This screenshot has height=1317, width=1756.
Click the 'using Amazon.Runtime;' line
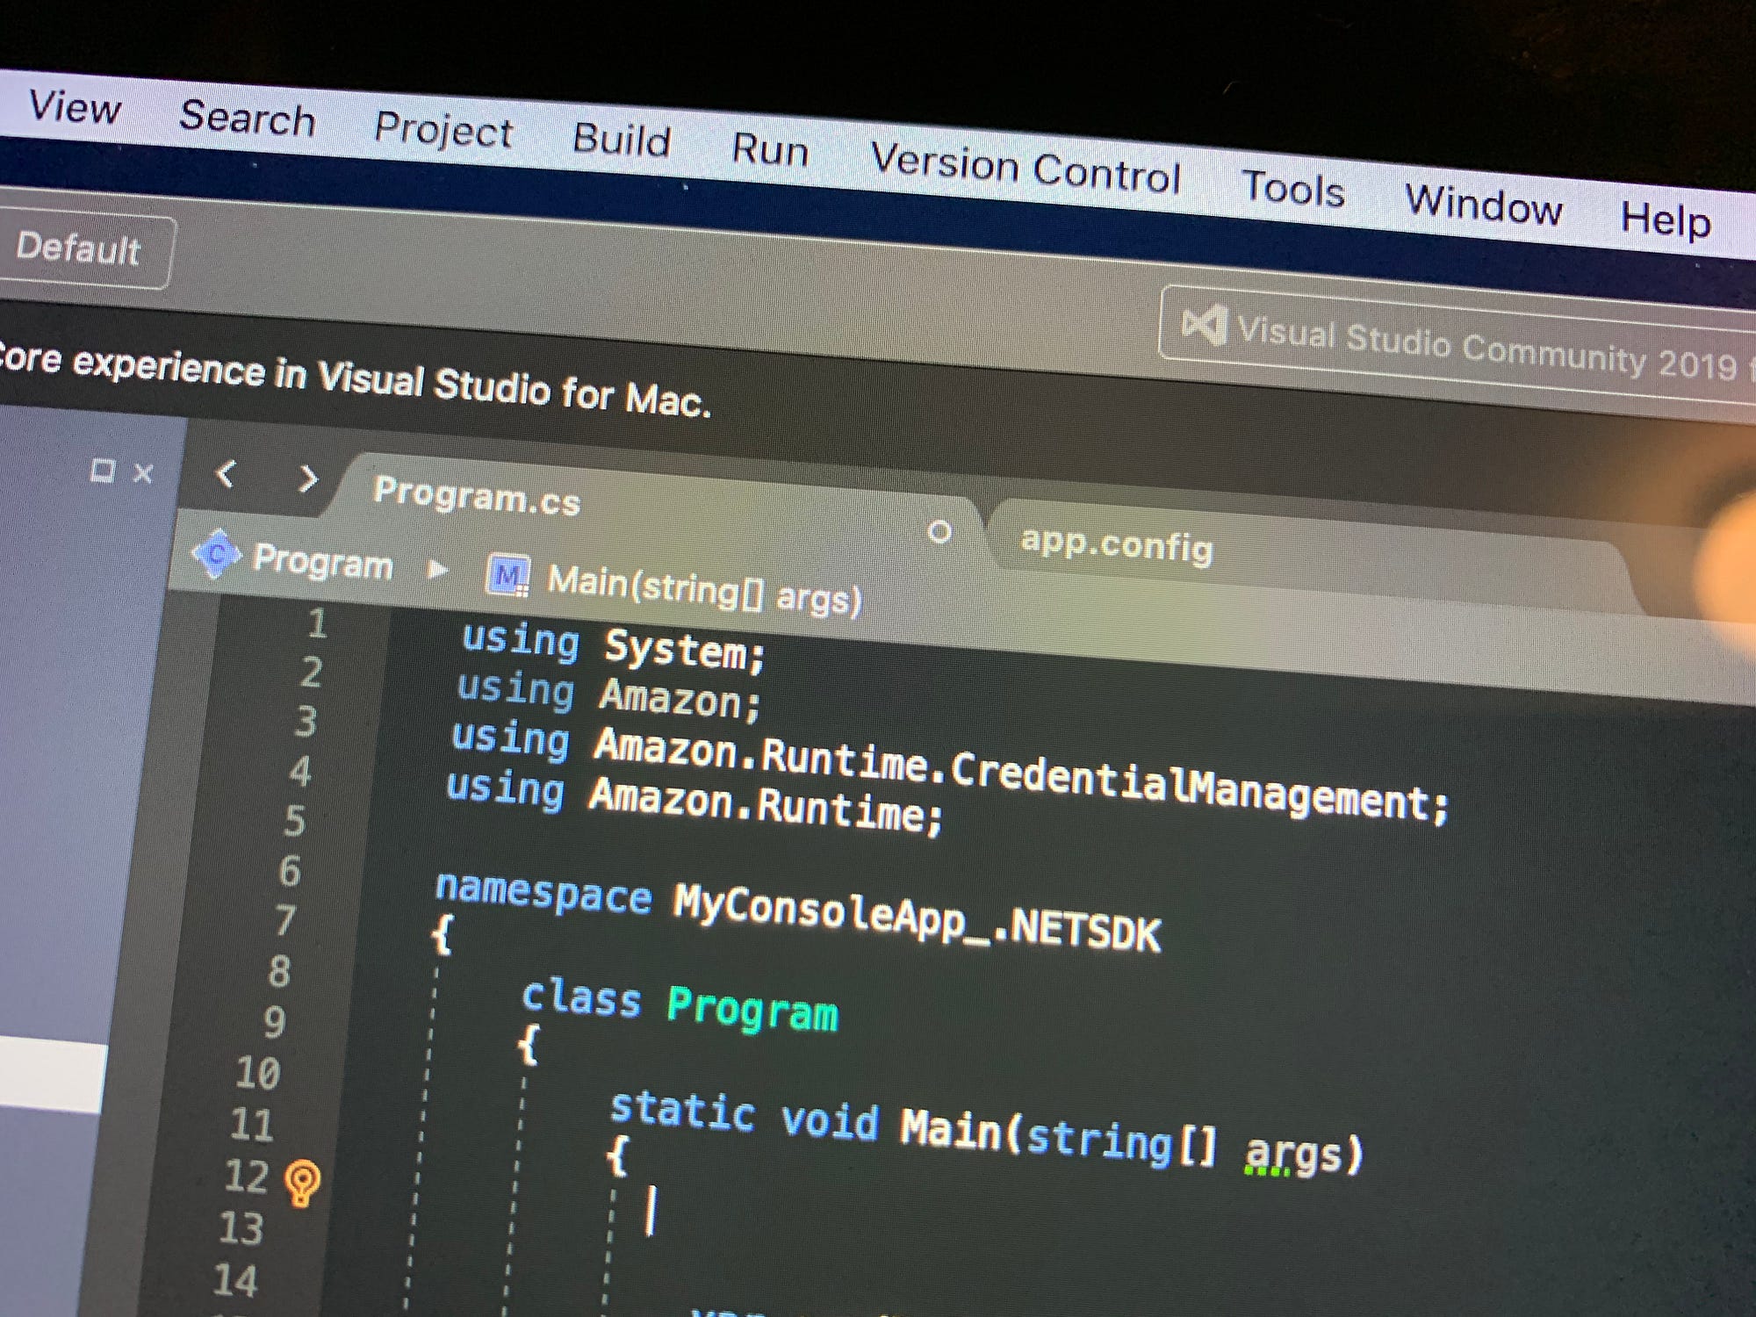[x=694, y=803]
